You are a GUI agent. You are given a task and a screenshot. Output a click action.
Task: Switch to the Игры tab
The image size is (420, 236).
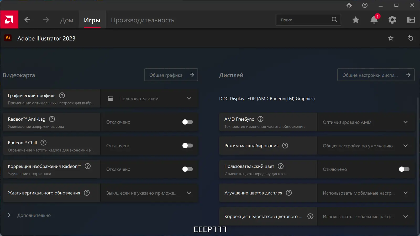[92, 20]
